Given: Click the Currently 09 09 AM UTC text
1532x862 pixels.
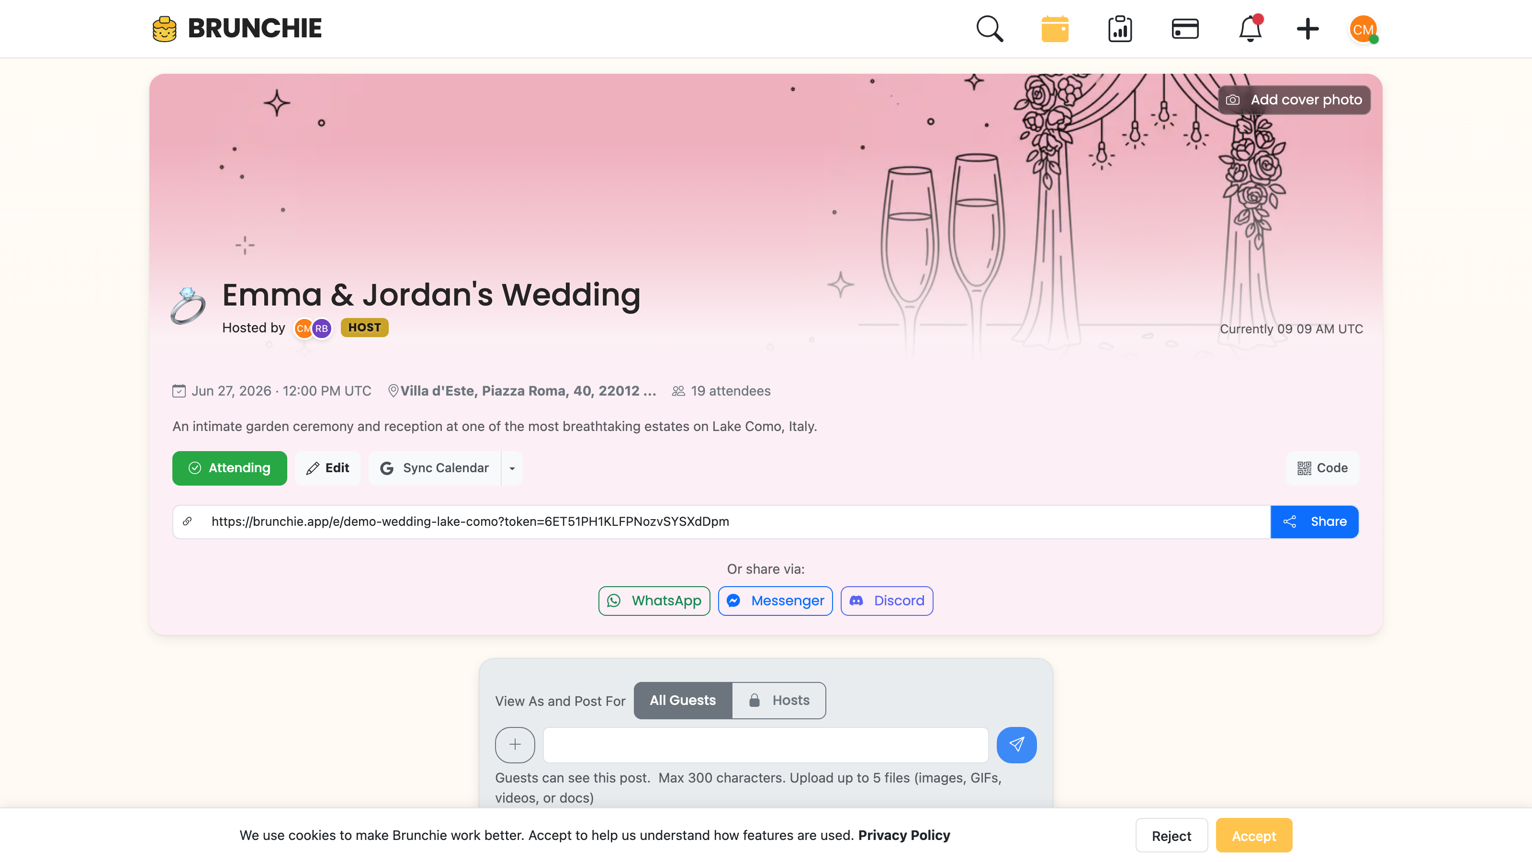Looking at the screenshot, I should click(x=1291, y=329).
